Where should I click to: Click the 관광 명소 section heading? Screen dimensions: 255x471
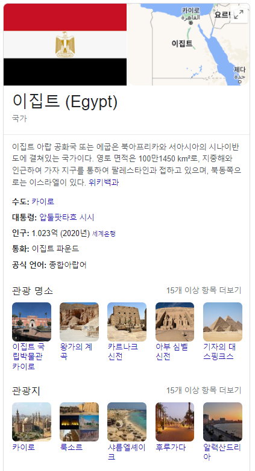coord(33,290)
